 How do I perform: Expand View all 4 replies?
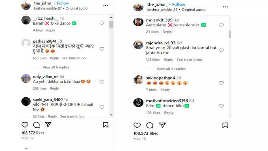[171, 69]
